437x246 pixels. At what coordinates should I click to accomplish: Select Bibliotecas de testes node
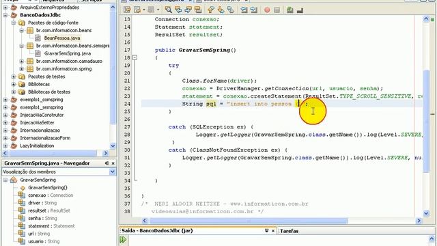[x=49, y=92]
